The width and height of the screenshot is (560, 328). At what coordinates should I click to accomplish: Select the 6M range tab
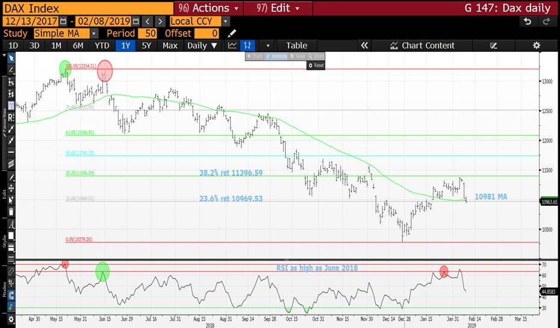coord(78,46)
